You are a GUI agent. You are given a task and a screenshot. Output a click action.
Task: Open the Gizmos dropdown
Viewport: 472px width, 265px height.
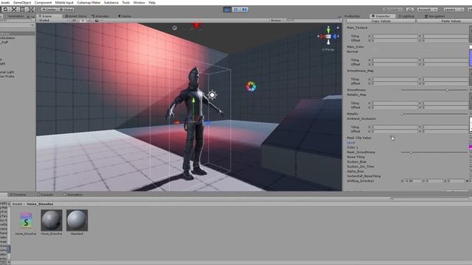pyautogui.click(x=277, y=21)
